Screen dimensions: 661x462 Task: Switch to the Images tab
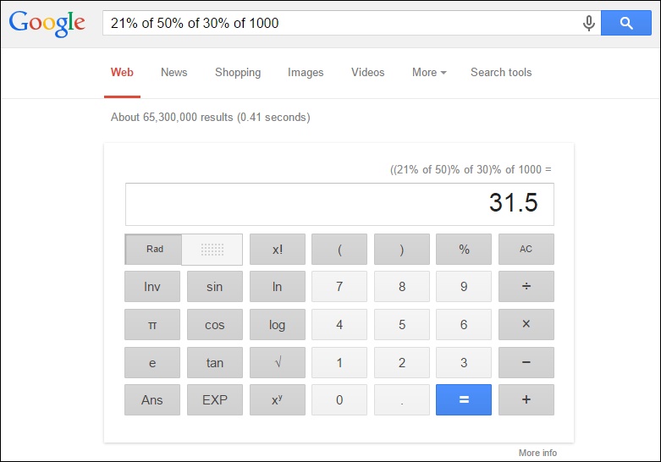click(306, 73)
